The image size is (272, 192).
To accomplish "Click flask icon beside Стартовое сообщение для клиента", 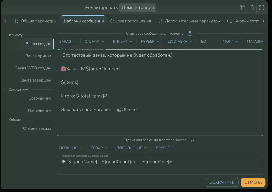I will [x=190, y=34].
